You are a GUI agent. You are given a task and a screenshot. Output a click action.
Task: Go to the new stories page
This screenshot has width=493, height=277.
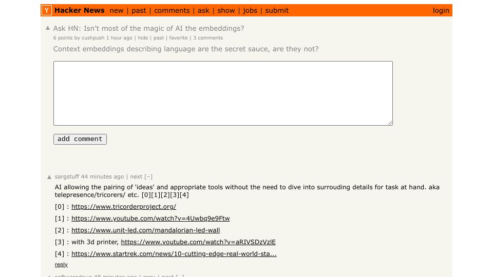[x=117, y=11]
